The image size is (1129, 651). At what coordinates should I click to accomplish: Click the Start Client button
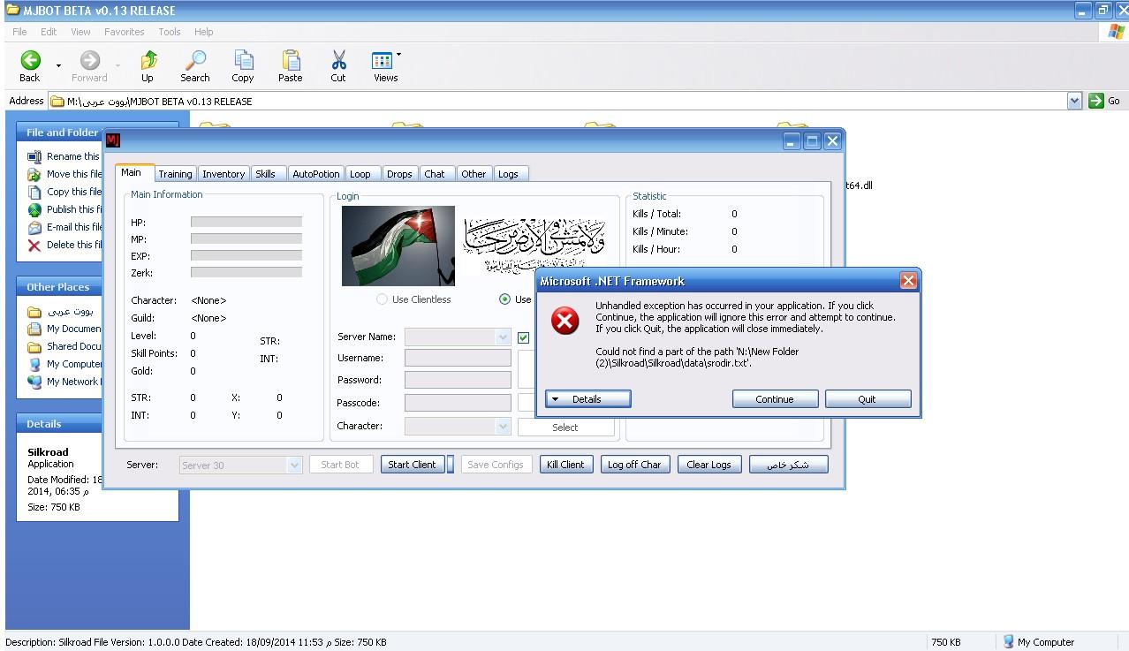(x=412, y=465)
